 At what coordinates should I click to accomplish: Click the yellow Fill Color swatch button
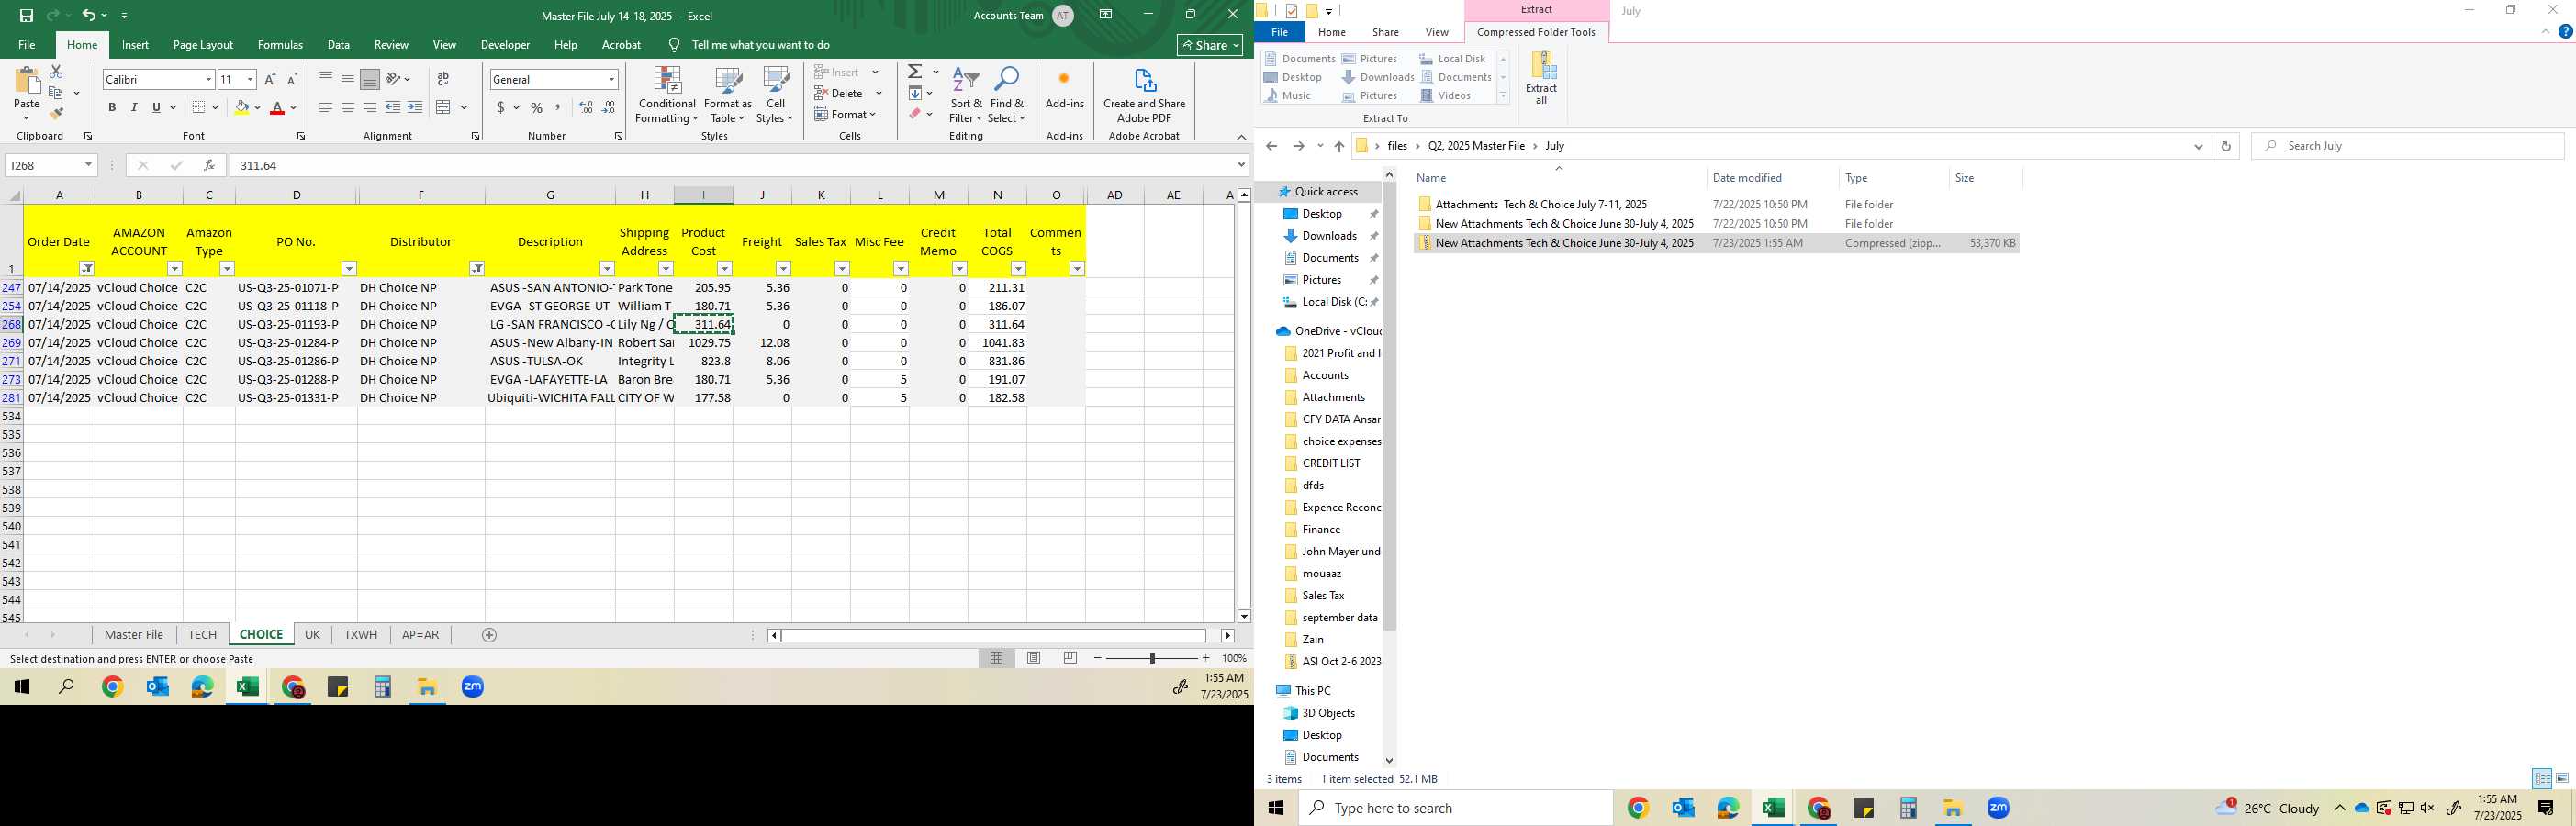241,107
